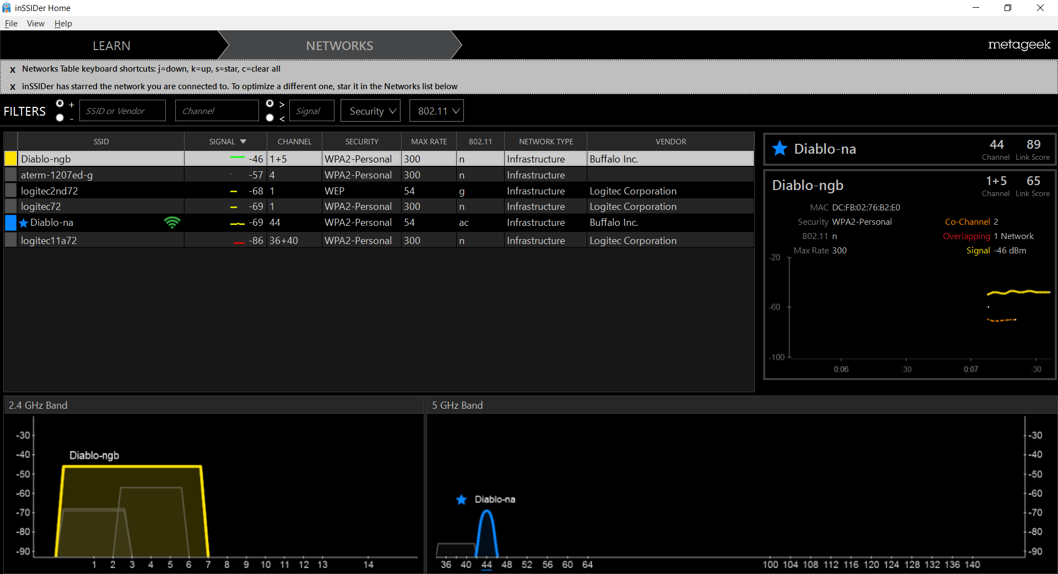Click the blue star beside Diablo-na row
The height and width of the screenshot is (574, 1058).
24,223
